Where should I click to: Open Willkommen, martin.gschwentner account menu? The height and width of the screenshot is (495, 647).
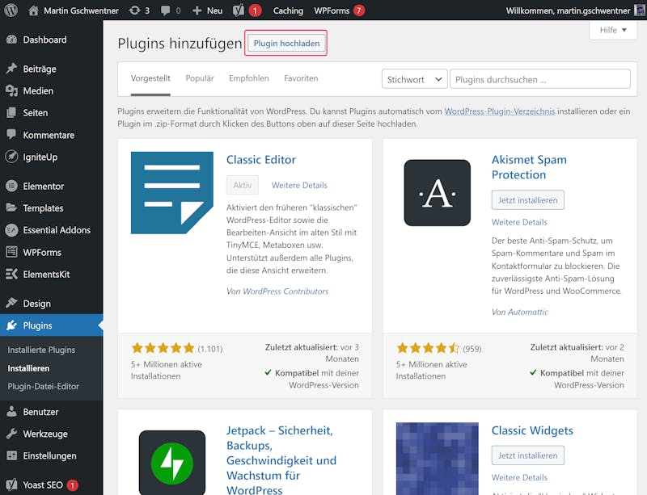568,10
